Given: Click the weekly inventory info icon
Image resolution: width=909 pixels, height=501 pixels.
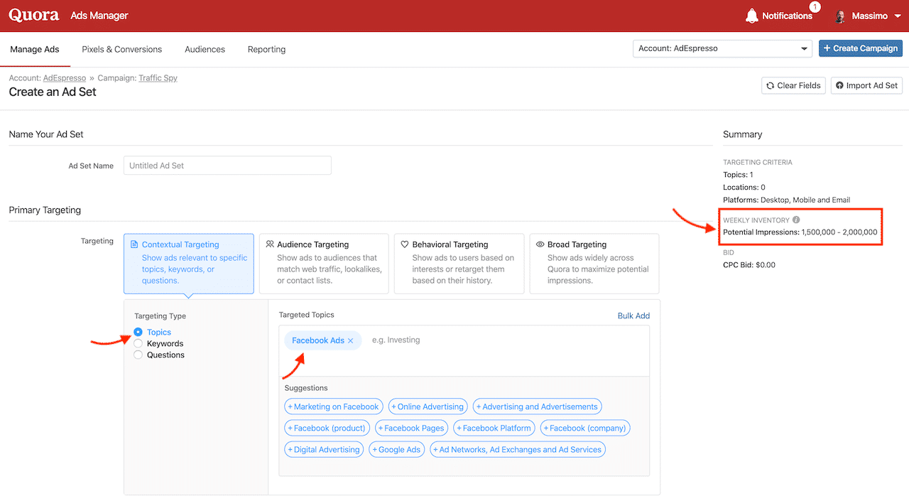Looking at the screenshot, I should click(x=796, y=220).
